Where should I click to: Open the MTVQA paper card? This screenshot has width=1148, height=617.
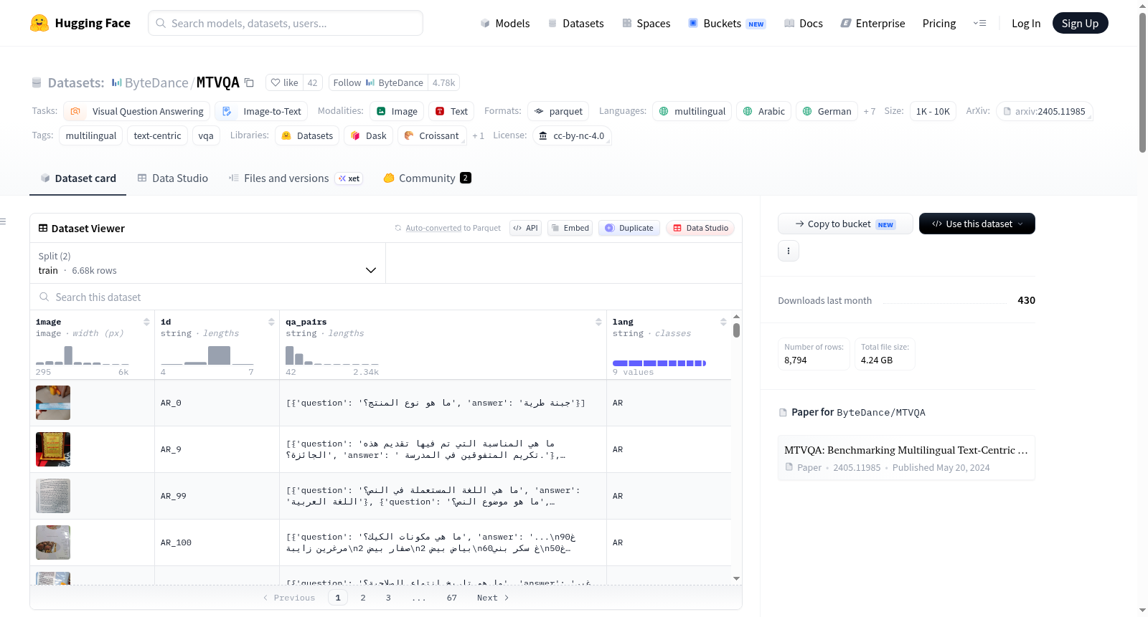pos(906,457)
